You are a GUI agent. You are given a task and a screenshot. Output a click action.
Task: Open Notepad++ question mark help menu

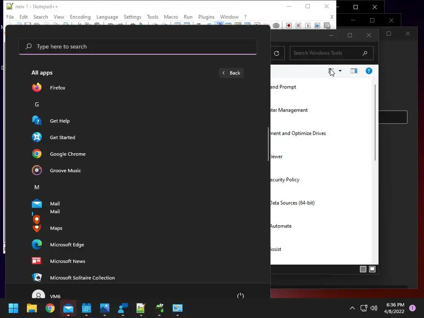pyautogui.click(x=245, y=17)
